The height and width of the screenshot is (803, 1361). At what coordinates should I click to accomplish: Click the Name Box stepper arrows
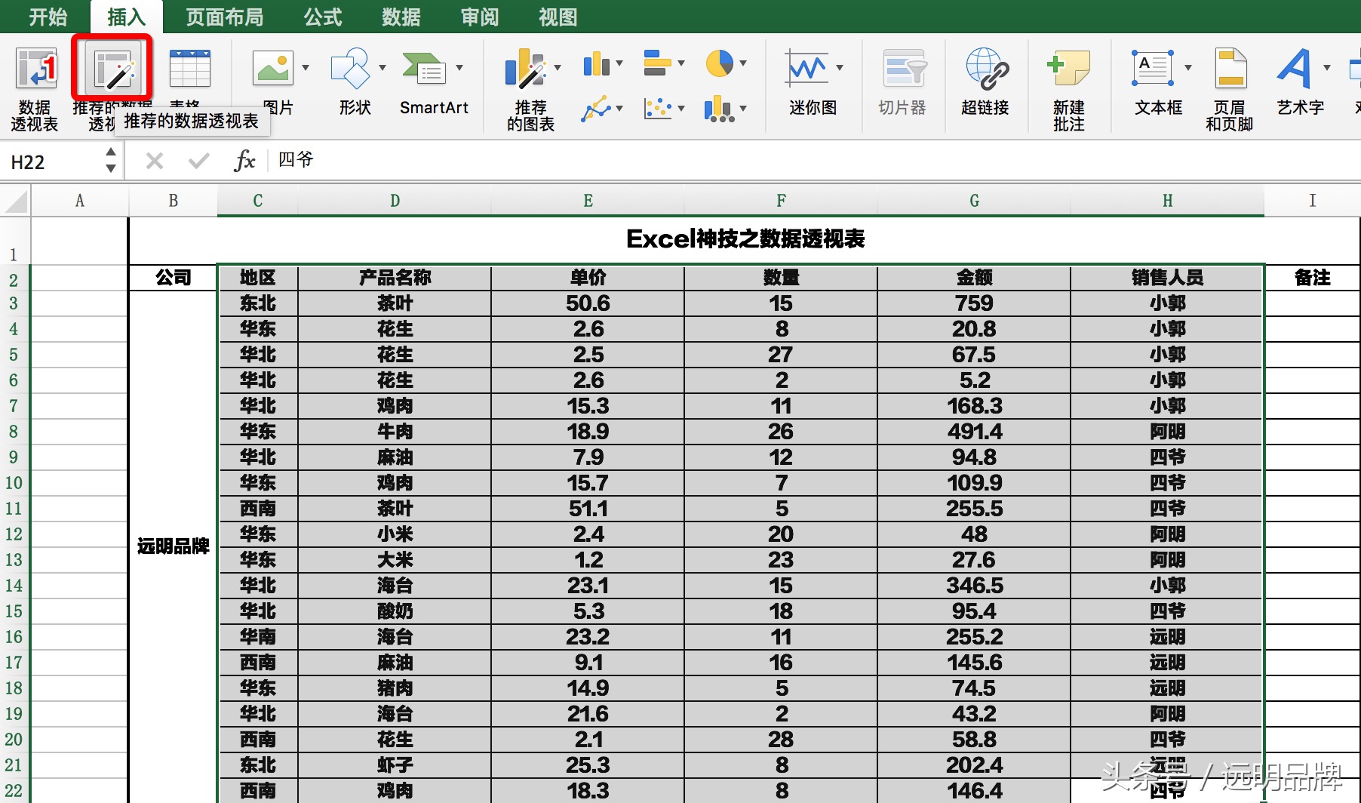[x=111, y=161]
